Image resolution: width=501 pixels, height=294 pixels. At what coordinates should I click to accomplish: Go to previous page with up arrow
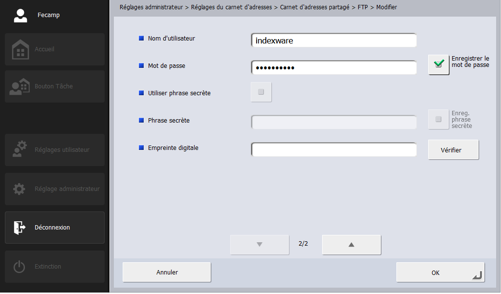point(351,245)
